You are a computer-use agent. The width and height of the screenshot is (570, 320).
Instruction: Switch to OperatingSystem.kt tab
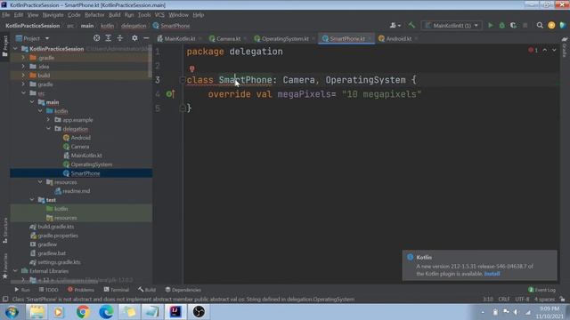tap(285, 38)
